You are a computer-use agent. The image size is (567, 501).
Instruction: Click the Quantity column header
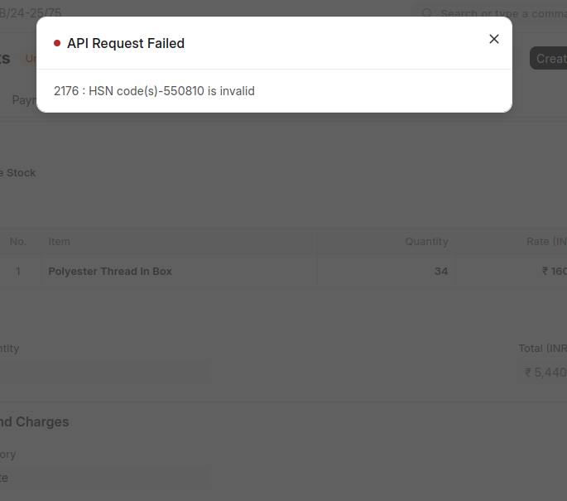click(x=426, y=241)
